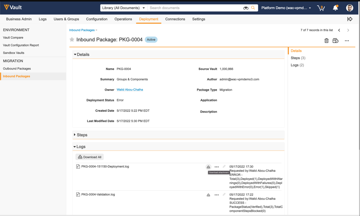360x216 pixels.
Task: Click the shopping cart icon
Action: 321,8
